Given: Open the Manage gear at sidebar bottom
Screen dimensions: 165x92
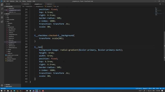Looking at the screenshot, I should coord(2,85).
